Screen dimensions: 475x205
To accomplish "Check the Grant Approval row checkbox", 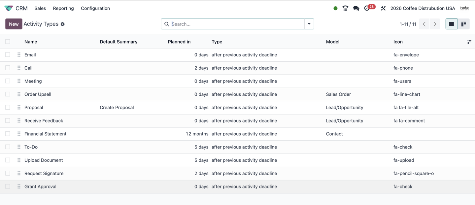I will tap(8, 187).
